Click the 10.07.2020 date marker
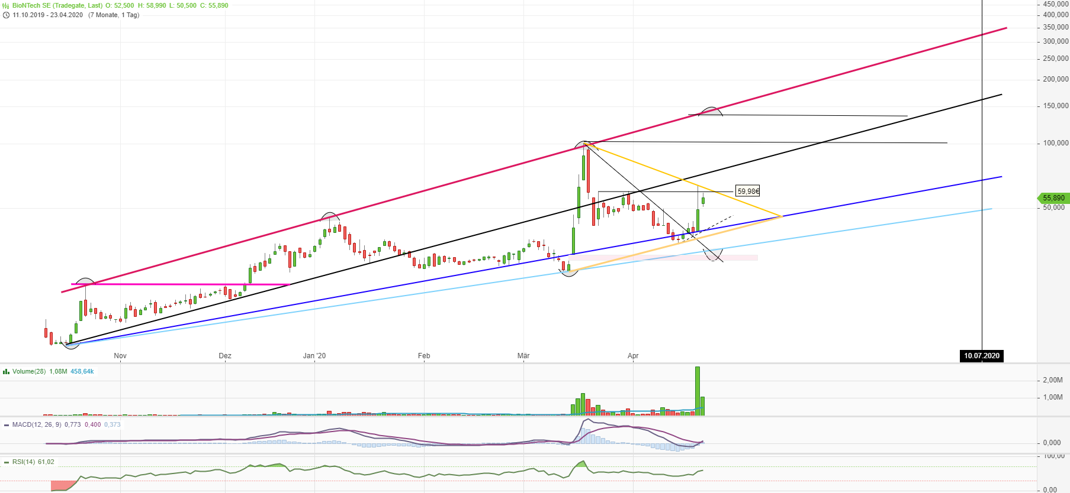 tap(982, 356)
